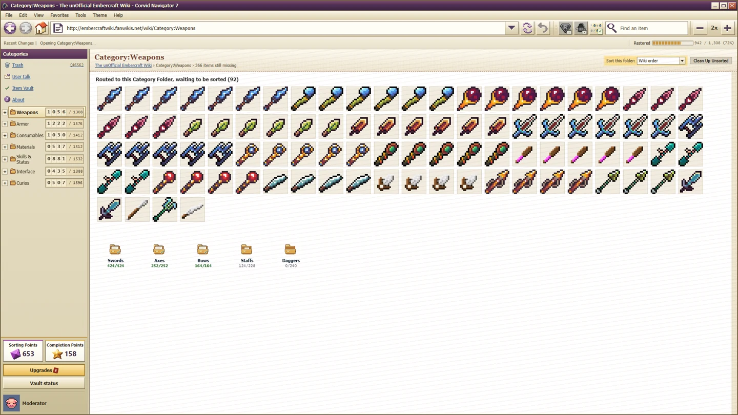Expand the Weapons category tree node
Screen dimensions: 738x415
tap(5, 112)
